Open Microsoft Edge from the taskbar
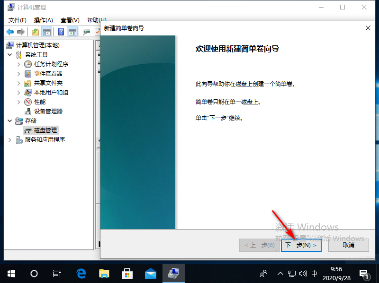The height and width of the screenshot is (283, 379). 81,273
